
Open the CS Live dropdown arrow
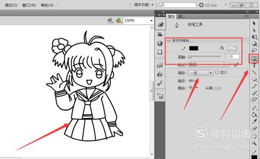point(226,5)
